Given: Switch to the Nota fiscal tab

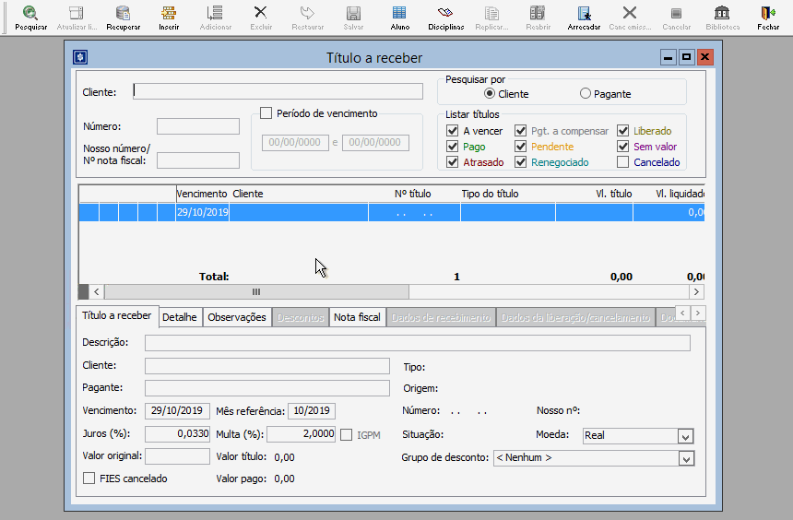Looking at the screenshot, I should pos(357,317).
